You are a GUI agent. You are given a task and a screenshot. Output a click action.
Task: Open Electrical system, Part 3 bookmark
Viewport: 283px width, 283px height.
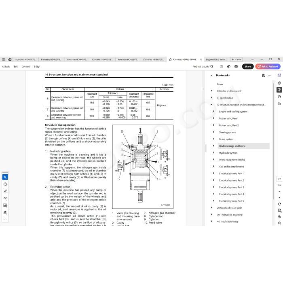(x=231, y=187)
